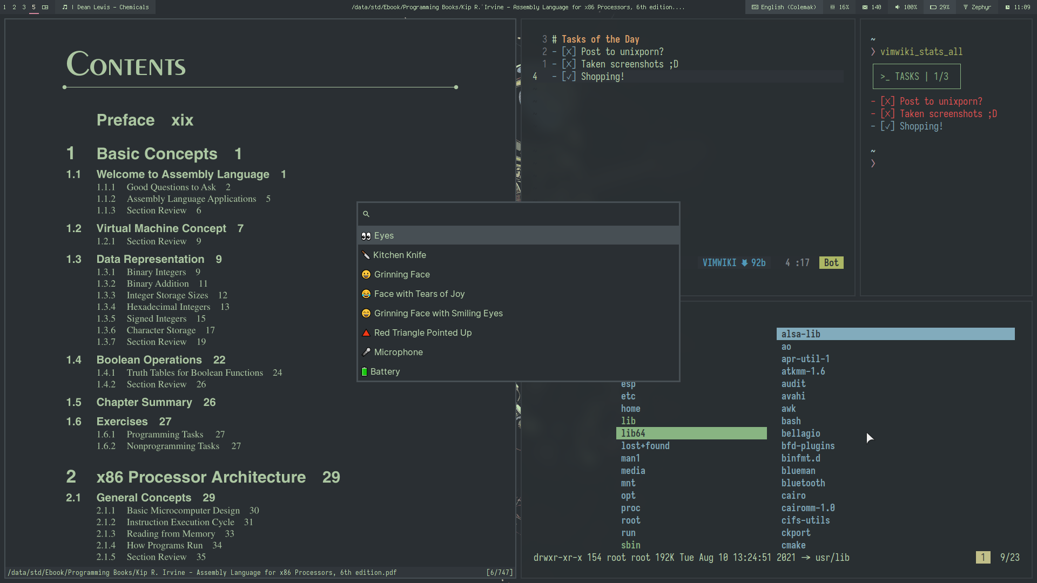
Task: Choose 'Red Triangle Pointed Up' entry
Action: [518, 333]
